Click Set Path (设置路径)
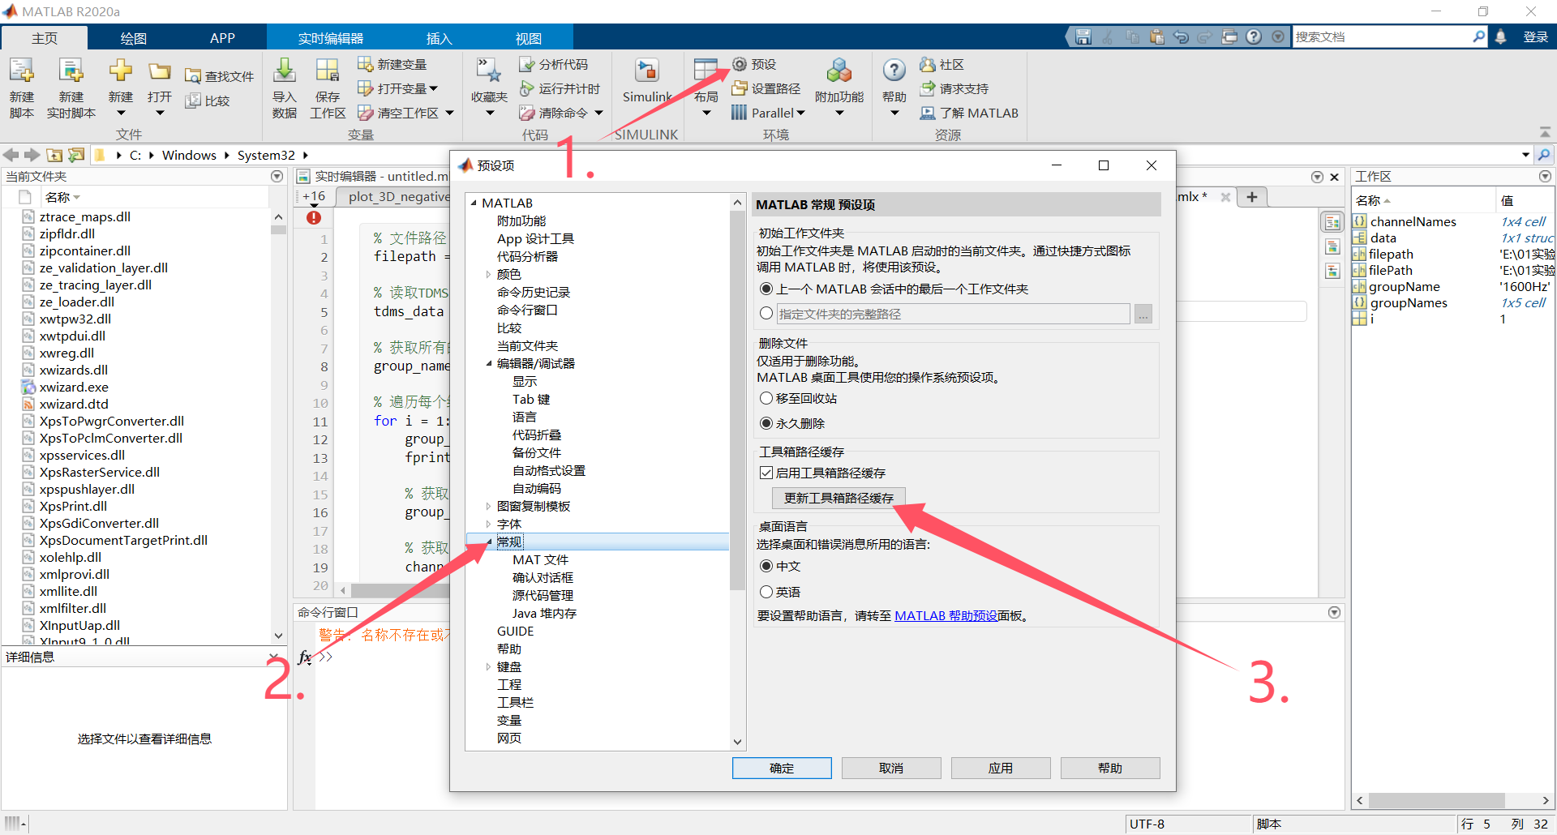Image resolution: width=1557 pixels, height=835 pixels. 766,88
